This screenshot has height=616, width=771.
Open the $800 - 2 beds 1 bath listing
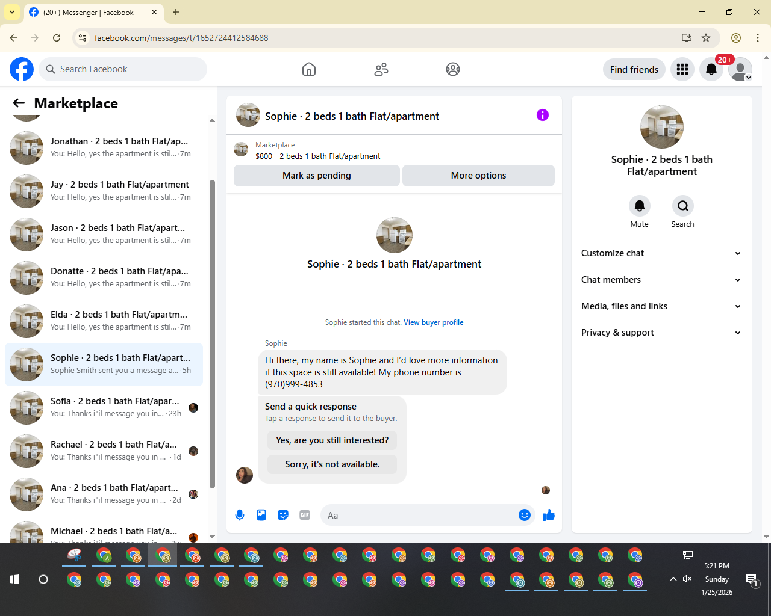(317, 156)
